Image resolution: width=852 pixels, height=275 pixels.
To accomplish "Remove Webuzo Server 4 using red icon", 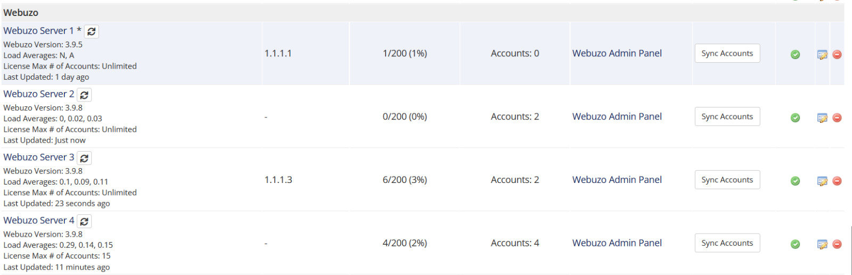I will point(837,244).
